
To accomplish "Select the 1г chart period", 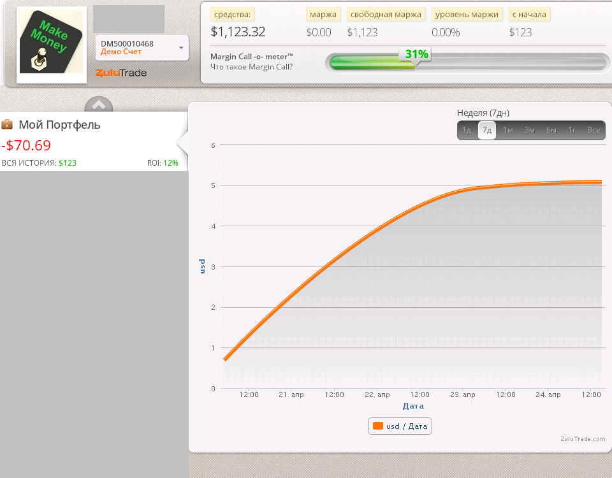I will coord(572,130).
